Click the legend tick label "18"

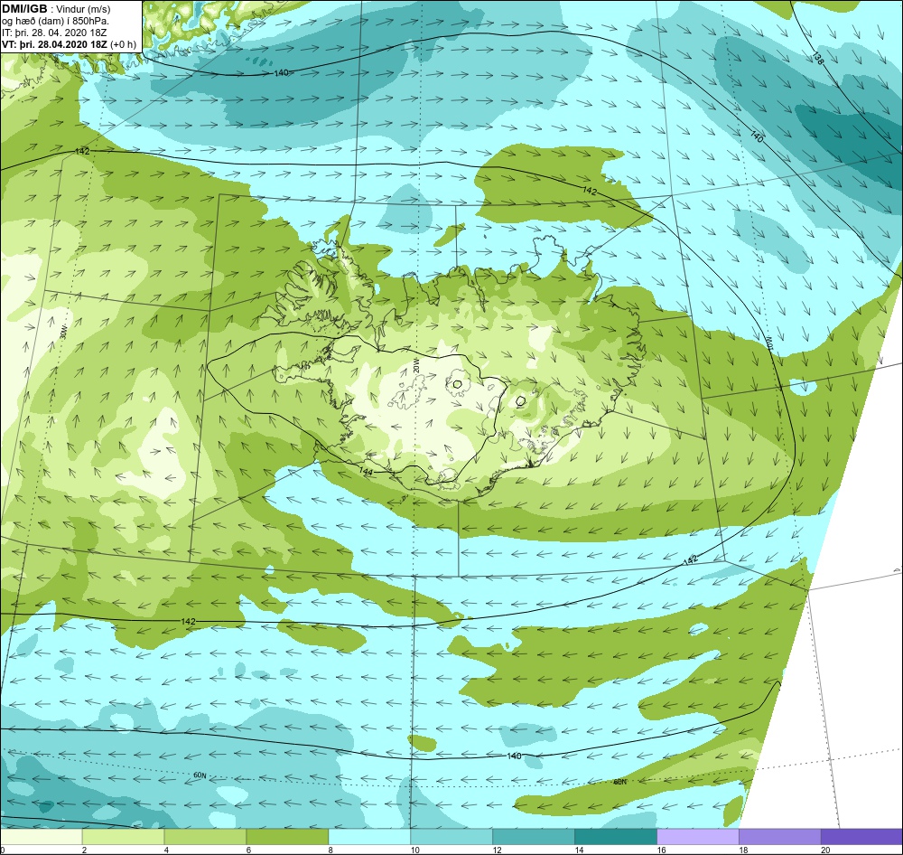click(x=743, y=850)
